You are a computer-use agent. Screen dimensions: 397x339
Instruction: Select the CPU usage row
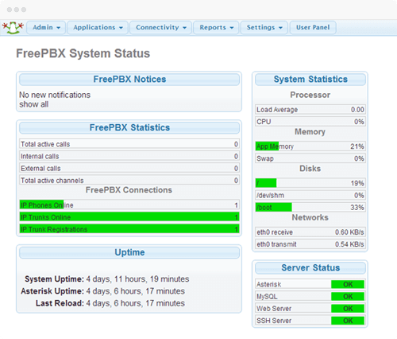pos(310,122)
